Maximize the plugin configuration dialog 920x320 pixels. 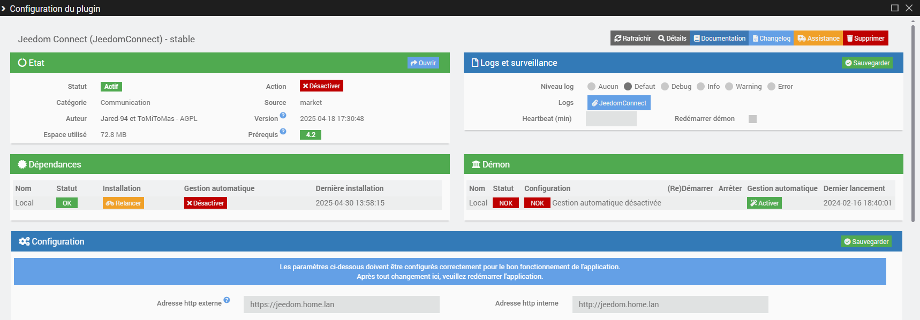point(895,8)
